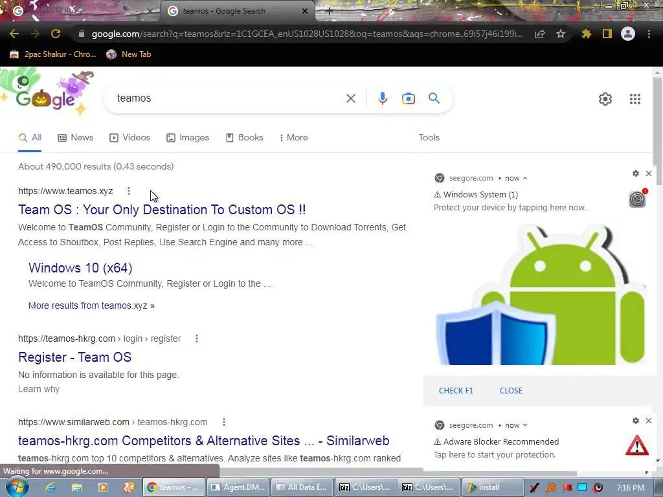Click inside the teamos search field
Image resolution: width=663 pixels, height=497 pixels.
(229, 98)
